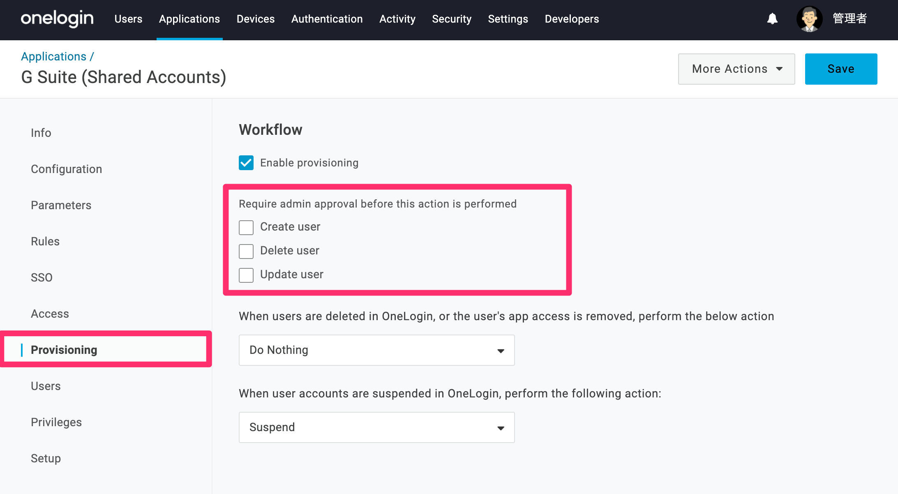Uncheck Enable provisioning
The image size is (898, 494).
(246, 163)
